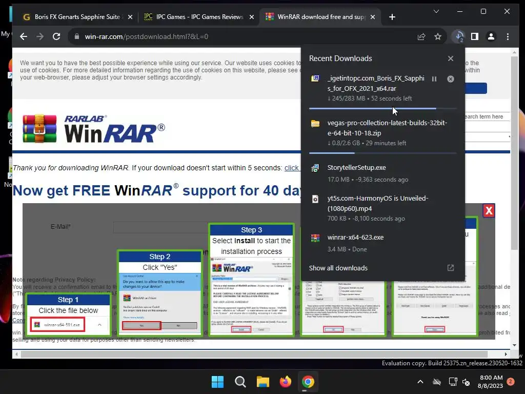Click the E-Mail input field
Image resolution: width=525 pixels, height=394 pixels.
160,227
